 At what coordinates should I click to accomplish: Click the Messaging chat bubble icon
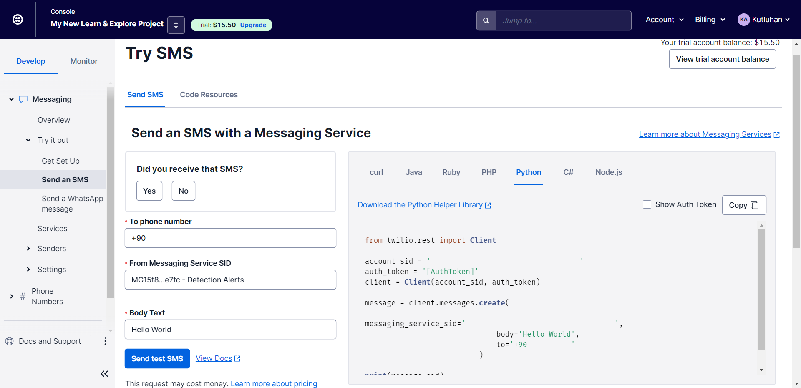coord(23,99)
